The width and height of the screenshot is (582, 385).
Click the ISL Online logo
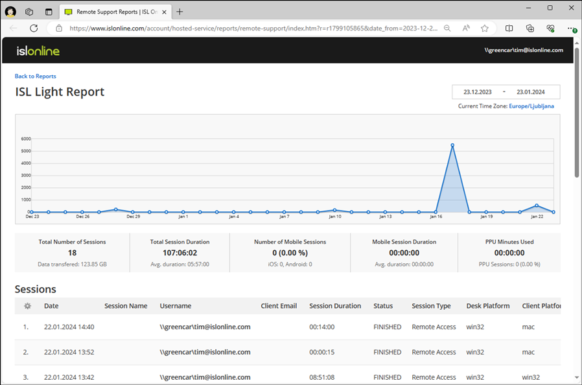pyautogui.click(x=38, y=51)
